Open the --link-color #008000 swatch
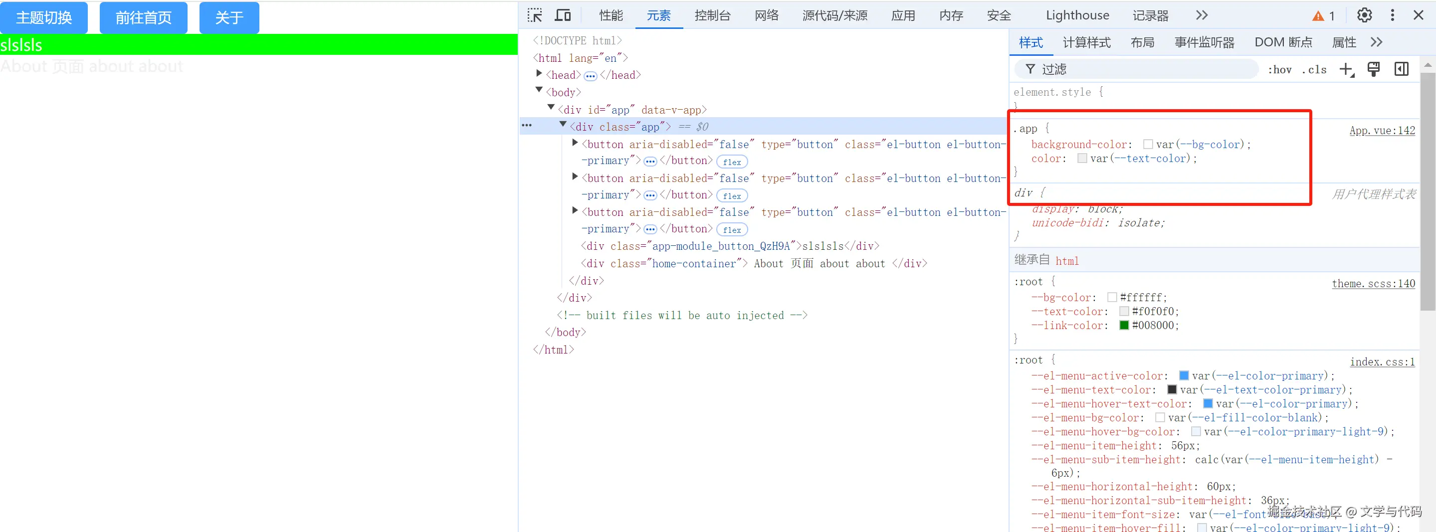The width and height of the screenshot is (1436, 532). click(x=1124, y=325)
